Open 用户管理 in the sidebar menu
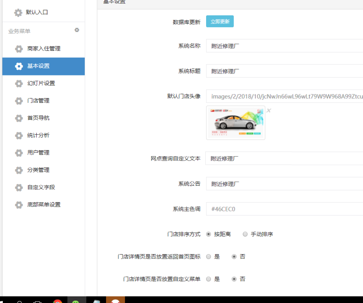The image size is (363, 303). [x=38, y=153]
